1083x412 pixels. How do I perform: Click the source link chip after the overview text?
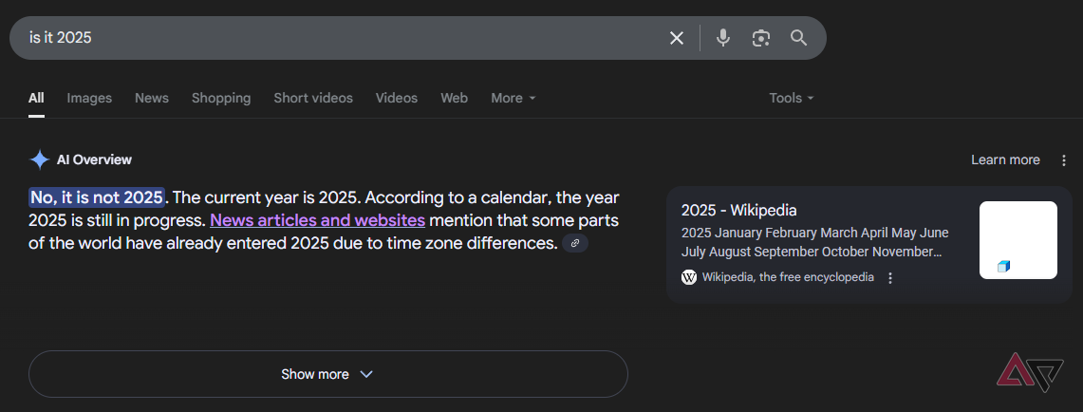[574, 243]
